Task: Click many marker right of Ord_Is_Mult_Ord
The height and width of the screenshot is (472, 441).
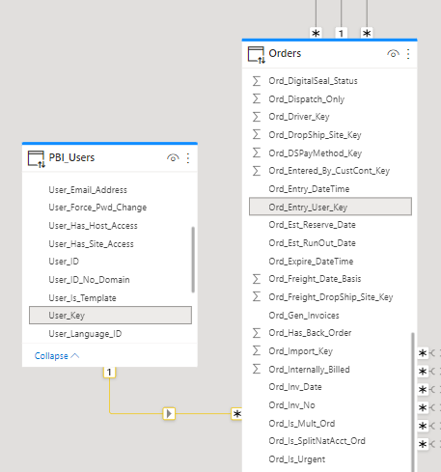Action: (x=423, y=426)
